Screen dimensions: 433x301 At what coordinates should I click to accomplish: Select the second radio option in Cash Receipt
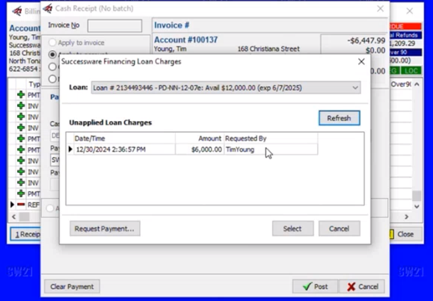pyautogui.click(x=52, y=55)
